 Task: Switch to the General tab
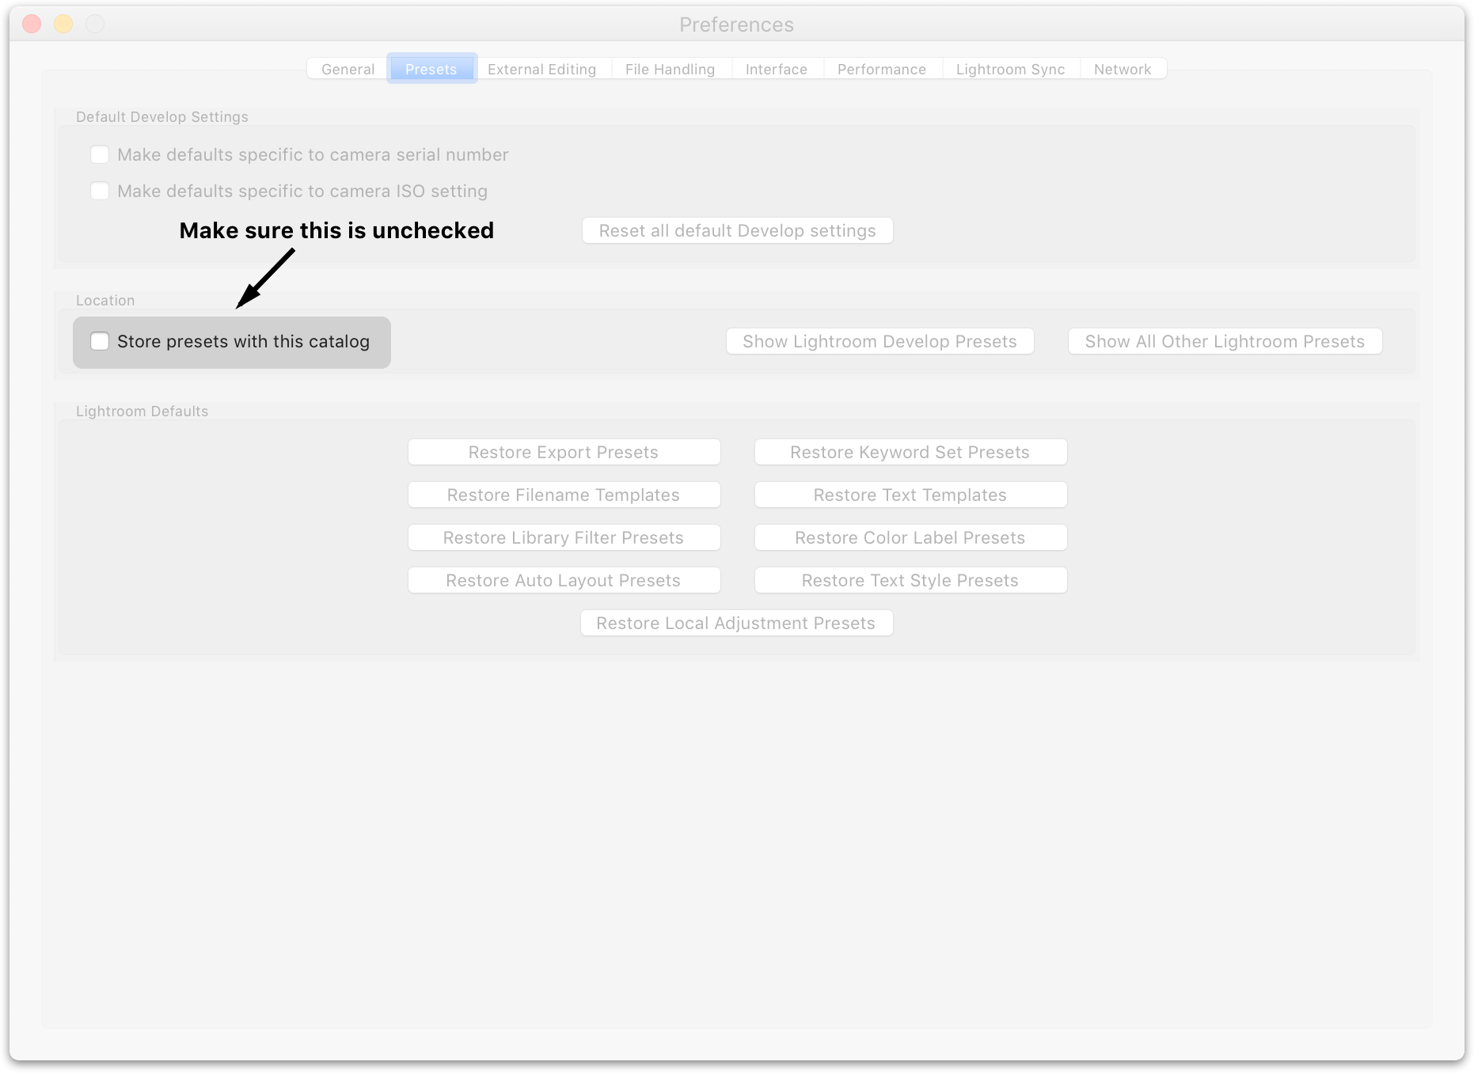click(x=348, y=70)
